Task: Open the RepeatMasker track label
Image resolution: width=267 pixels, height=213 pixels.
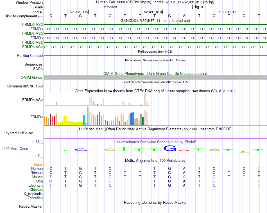Action: click(31, 206)
